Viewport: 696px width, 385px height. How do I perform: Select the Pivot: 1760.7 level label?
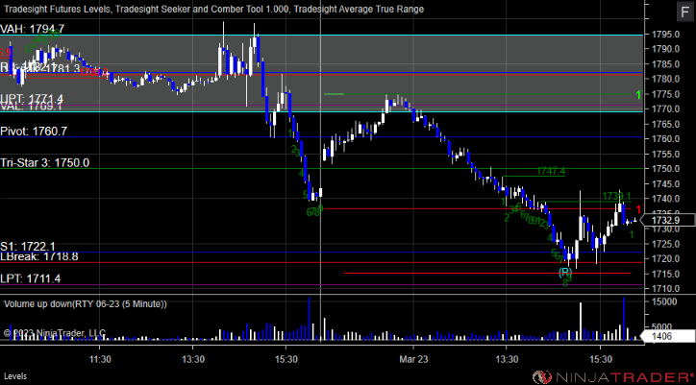tap(34, 132)
